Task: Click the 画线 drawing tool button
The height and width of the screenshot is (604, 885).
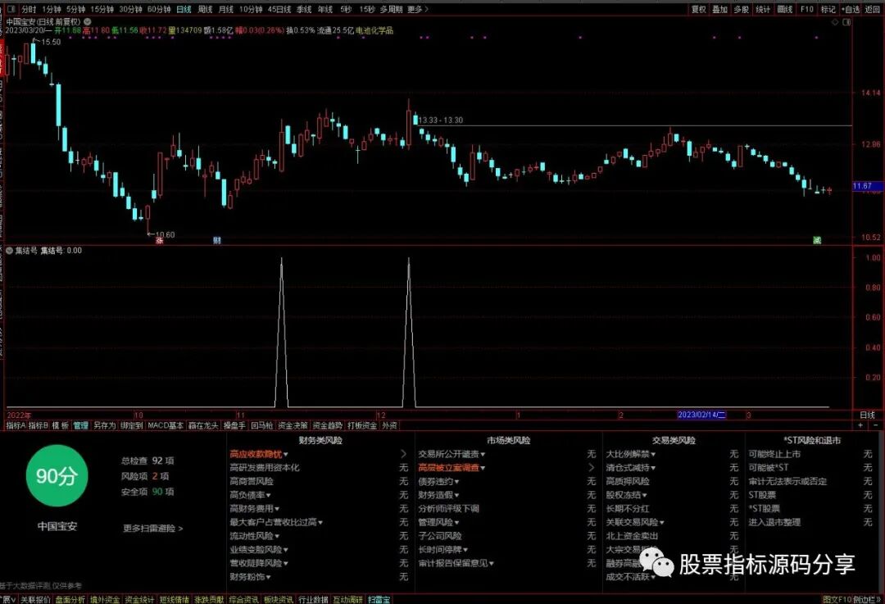Action: tap(784, 10)
